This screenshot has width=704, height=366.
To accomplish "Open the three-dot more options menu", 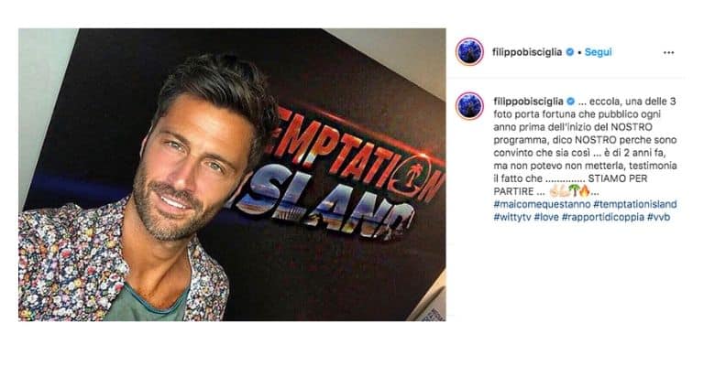I will pos(668,52).
